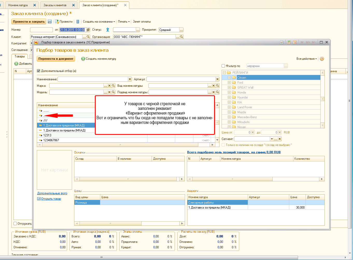Image resolution: width=353 pixels, height=260 pixels.
Task: Enable the Фильтр по checkbox
Action: coord(223,66)
